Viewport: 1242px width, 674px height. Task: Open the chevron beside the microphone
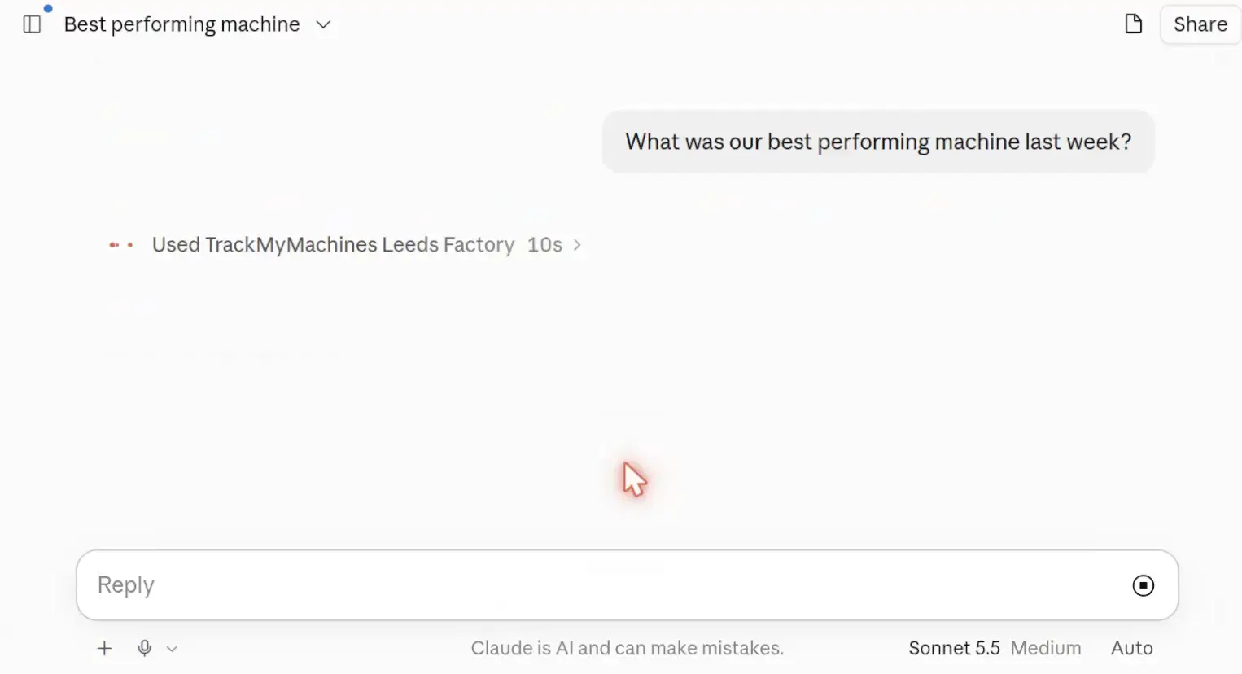point(172,649)
